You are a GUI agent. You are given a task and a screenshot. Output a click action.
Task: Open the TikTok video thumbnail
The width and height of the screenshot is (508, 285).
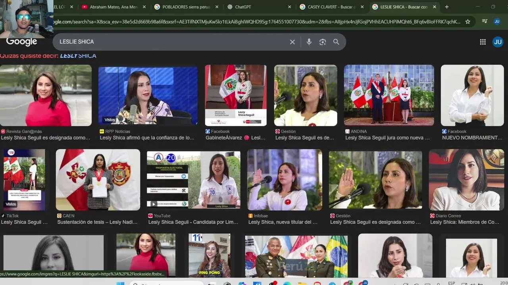[x=24, y=180]
